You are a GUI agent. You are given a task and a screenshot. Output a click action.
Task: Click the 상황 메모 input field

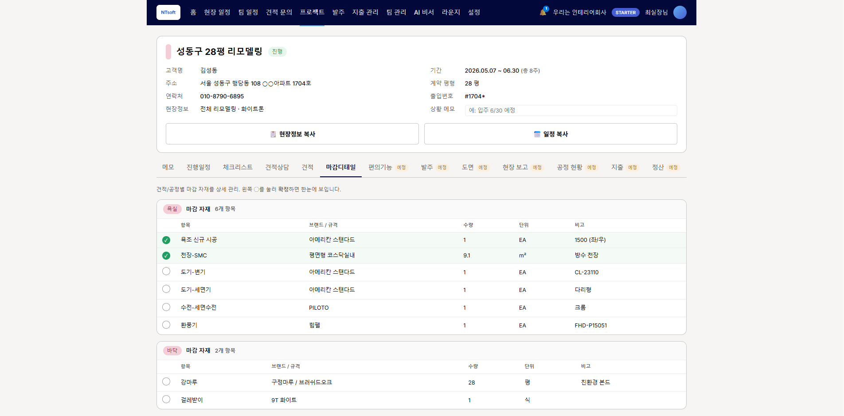[571, 110]
